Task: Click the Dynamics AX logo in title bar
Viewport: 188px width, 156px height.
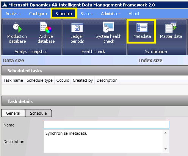Action: (5, 5)
